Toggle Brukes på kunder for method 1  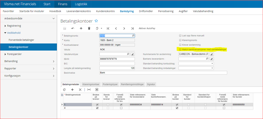tap(177, 105)
